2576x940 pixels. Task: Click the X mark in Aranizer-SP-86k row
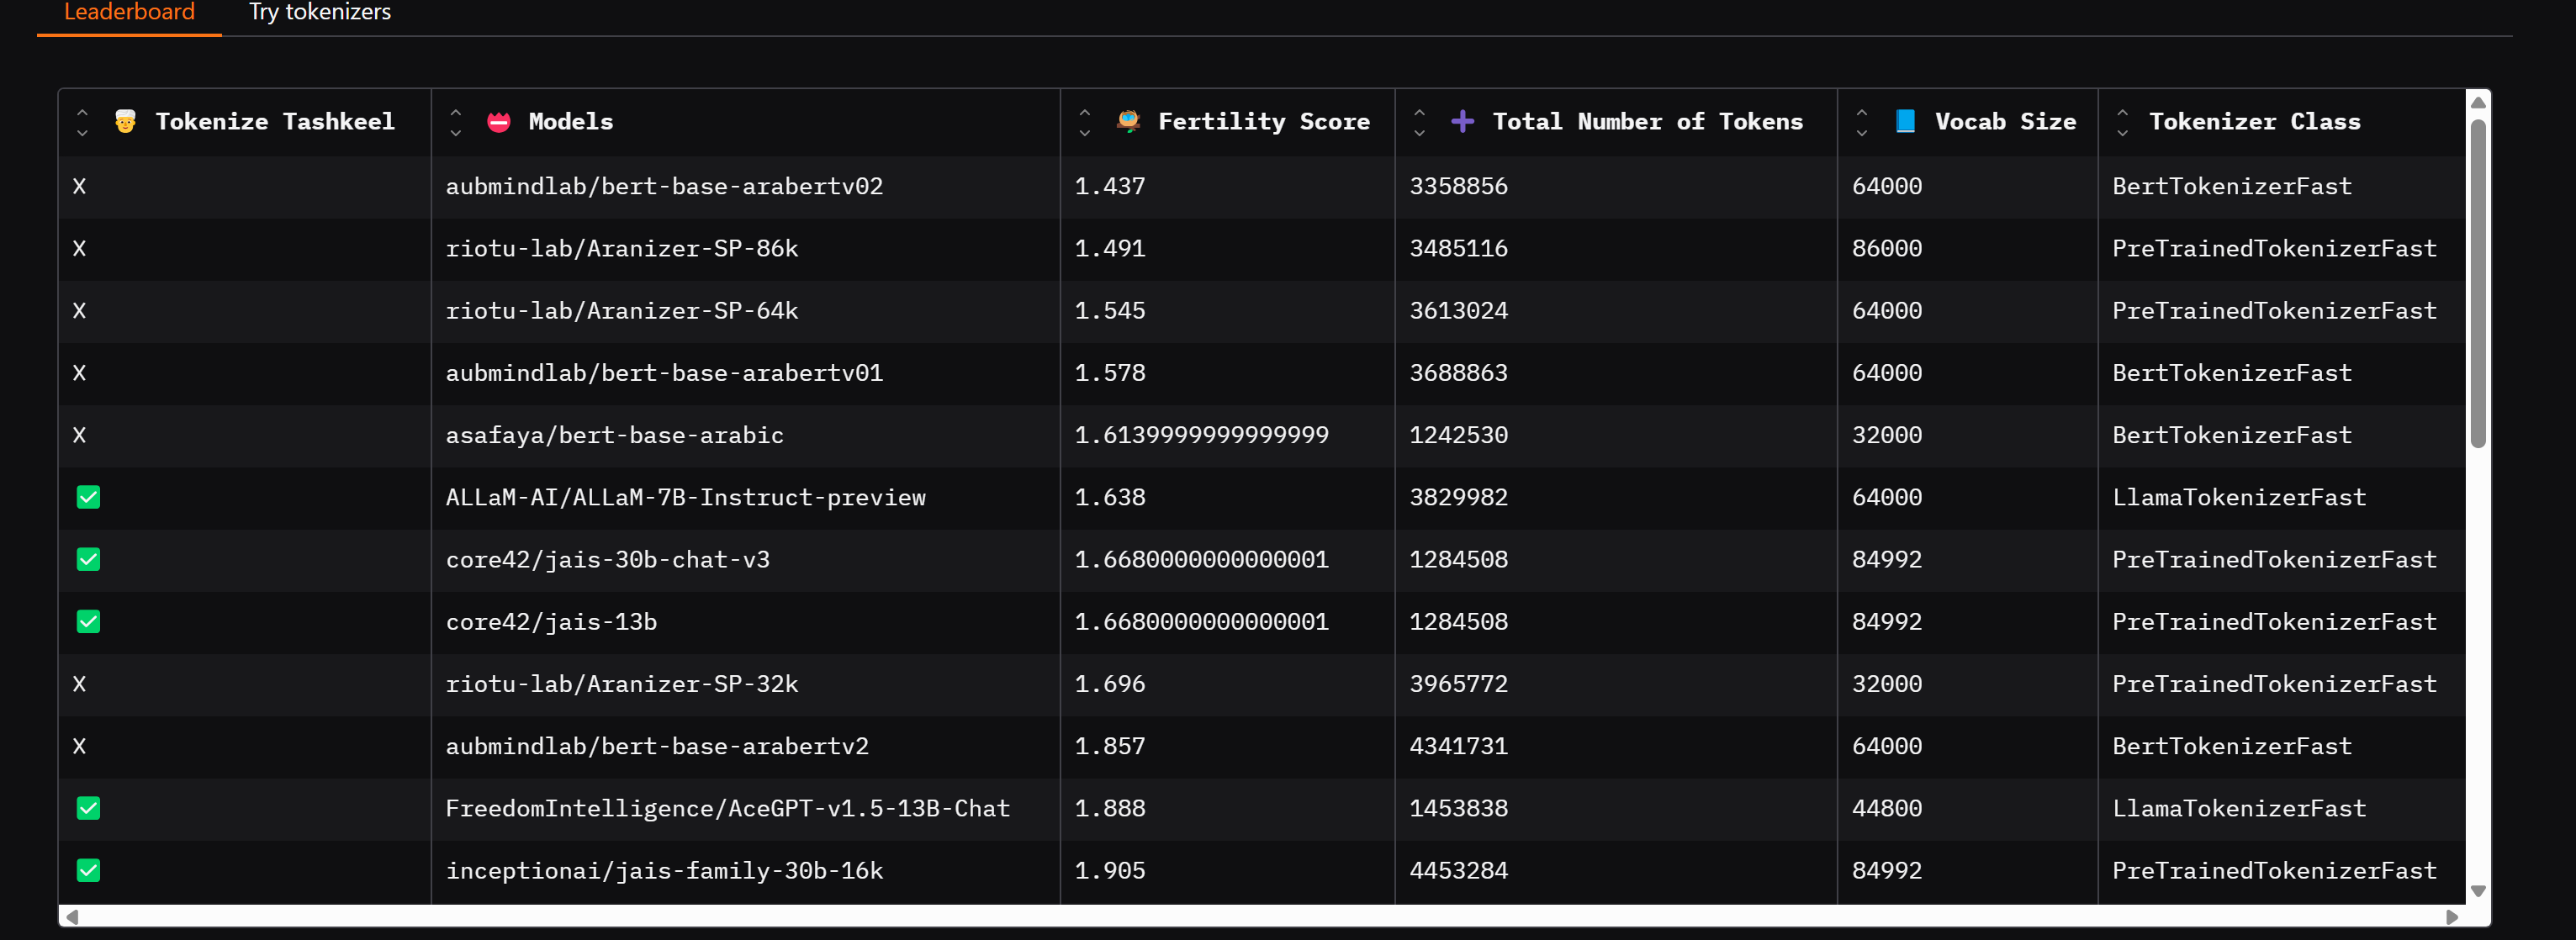coord(80,248)
